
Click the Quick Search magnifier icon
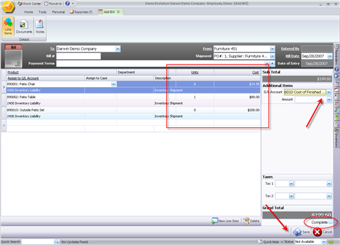point(56,242)
